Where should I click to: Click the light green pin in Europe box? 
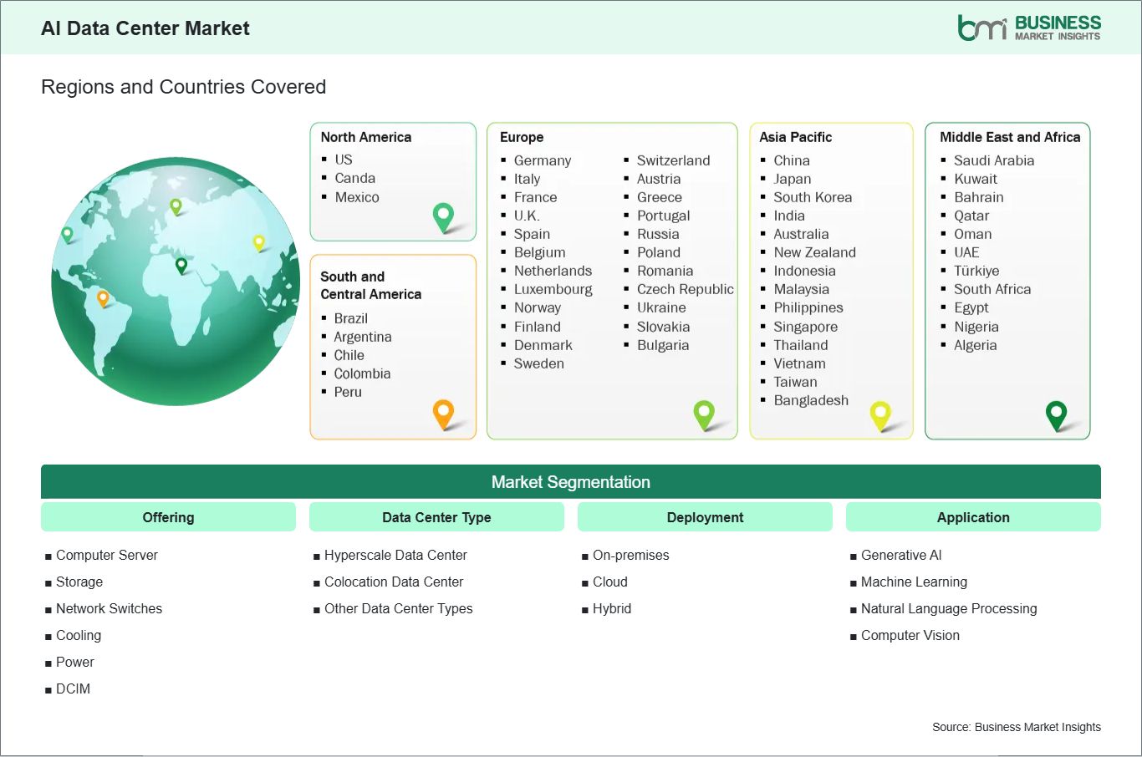(704, 413)
